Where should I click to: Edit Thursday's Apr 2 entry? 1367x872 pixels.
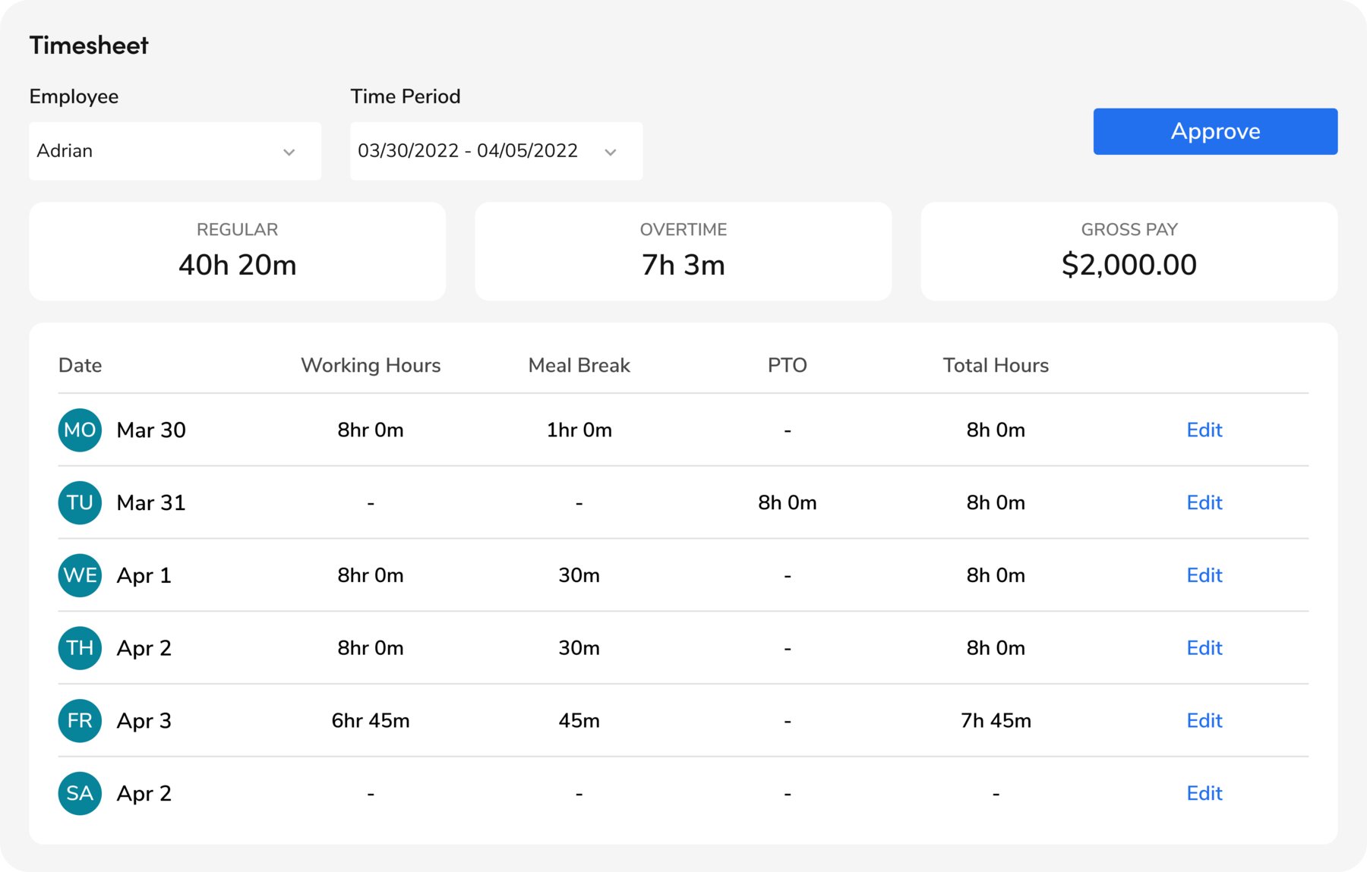point(1204,647)
